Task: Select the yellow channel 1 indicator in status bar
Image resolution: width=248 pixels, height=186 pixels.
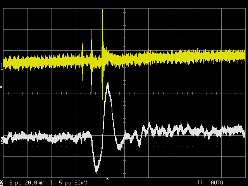Action: coord(51,183)
